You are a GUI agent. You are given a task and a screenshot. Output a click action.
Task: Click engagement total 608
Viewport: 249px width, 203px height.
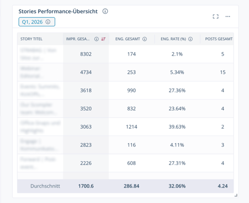[x=131, y=163]
